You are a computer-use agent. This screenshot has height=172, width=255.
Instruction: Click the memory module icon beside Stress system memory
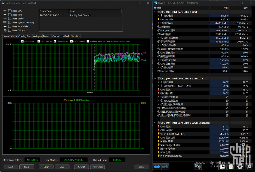(5, 22)
